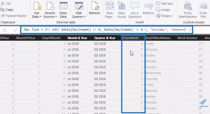The height and width of the screenshot is (114, 210).
Task: Open the Edit Queries icon
Action: pyautogui.click(x=79, y=6)
